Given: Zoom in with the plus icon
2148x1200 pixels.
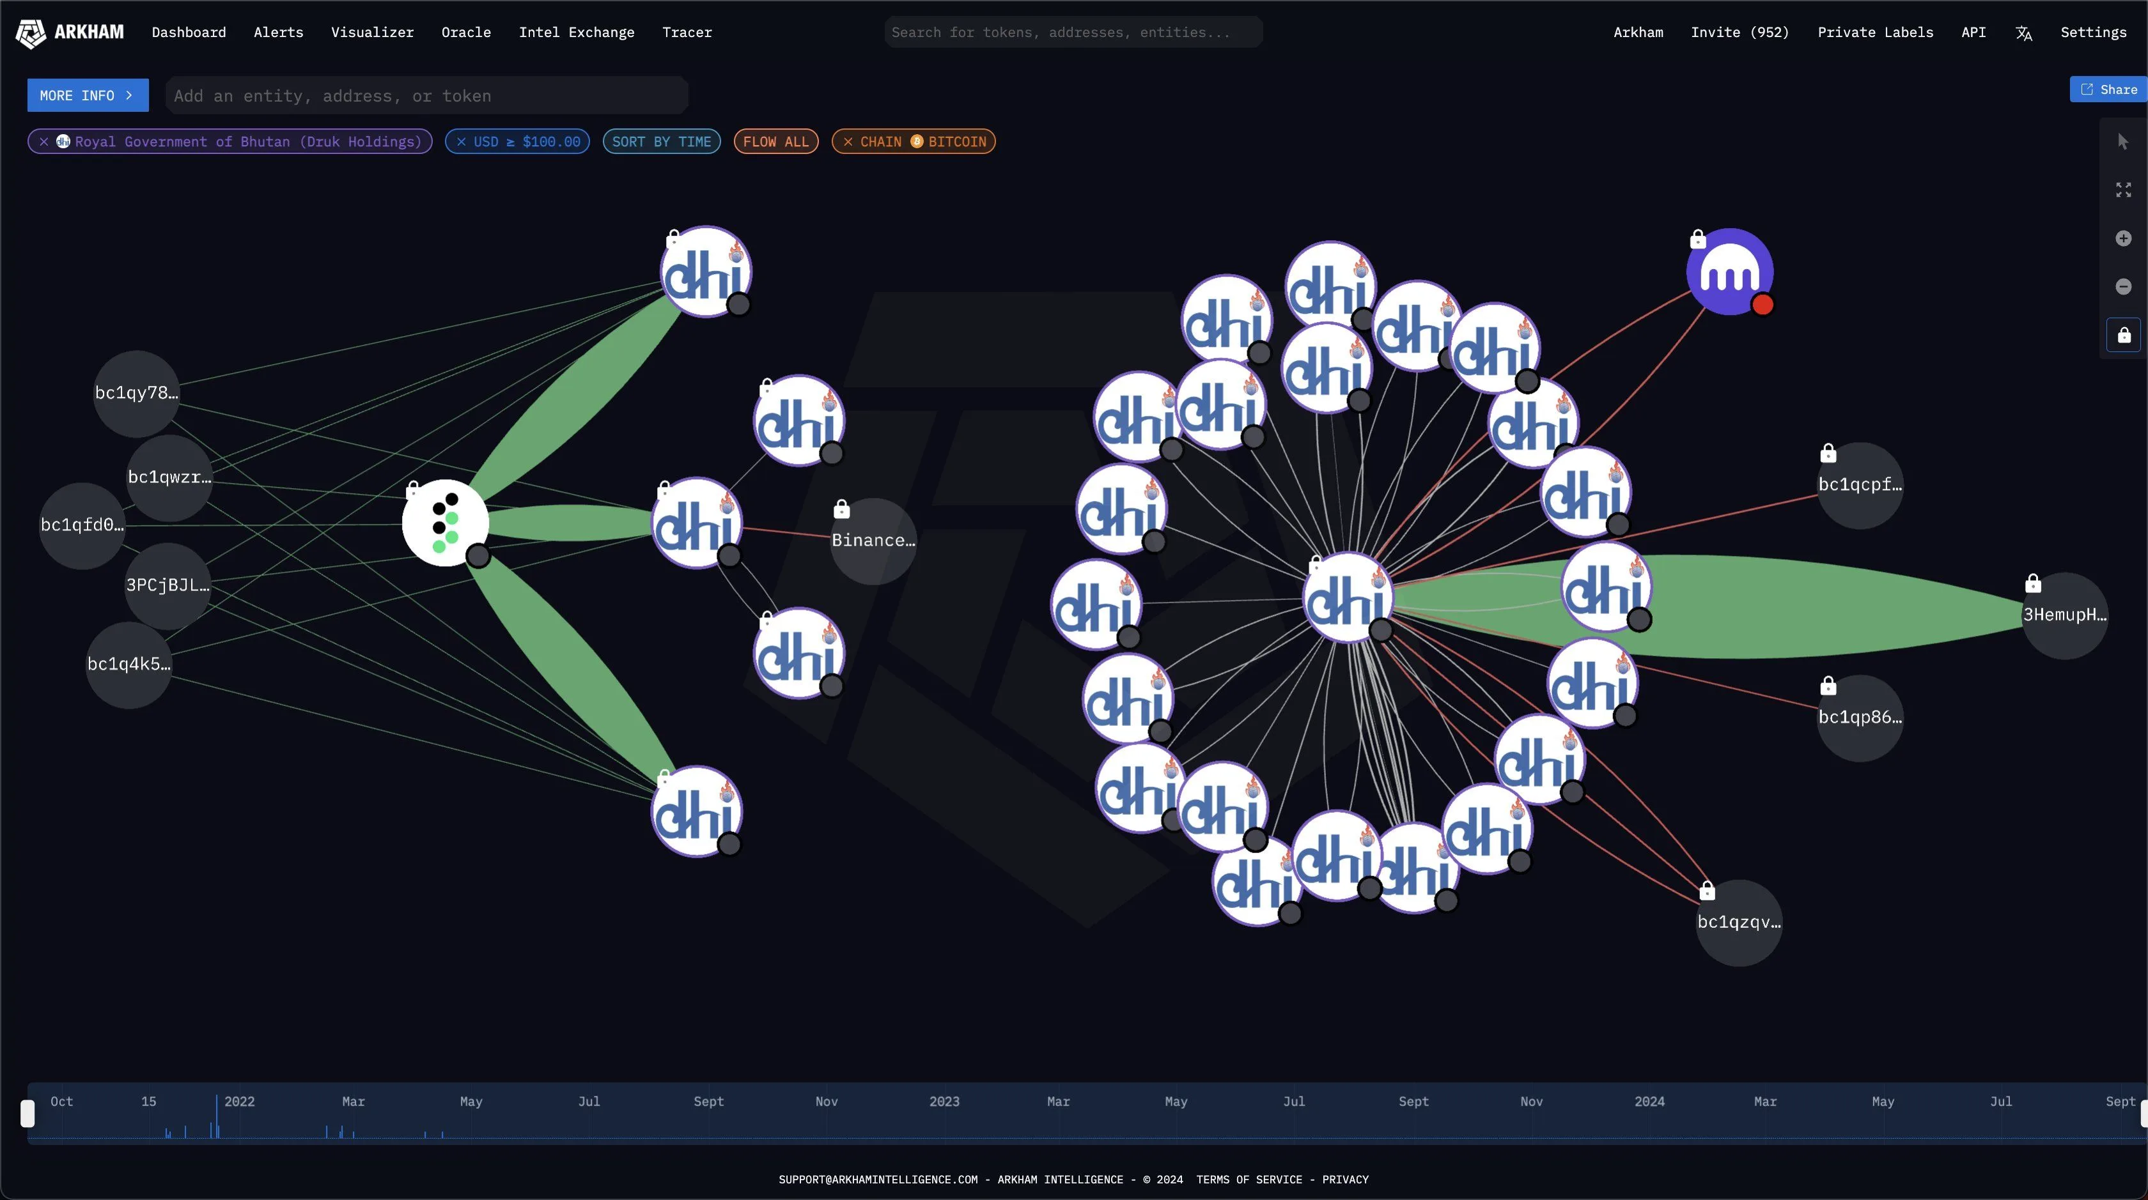Looking at the screenshot, I should tap(2123, 239).
